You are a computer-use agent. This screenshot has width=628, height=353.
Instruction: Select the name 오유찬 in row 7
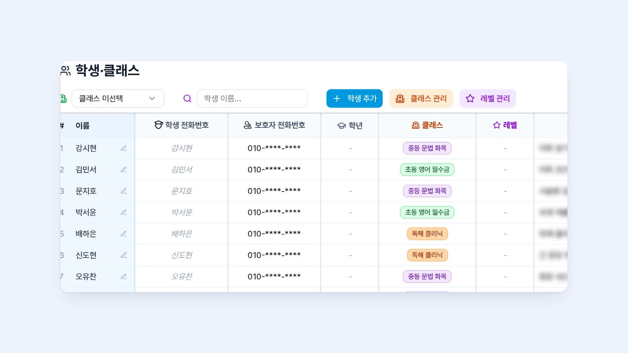86,277
